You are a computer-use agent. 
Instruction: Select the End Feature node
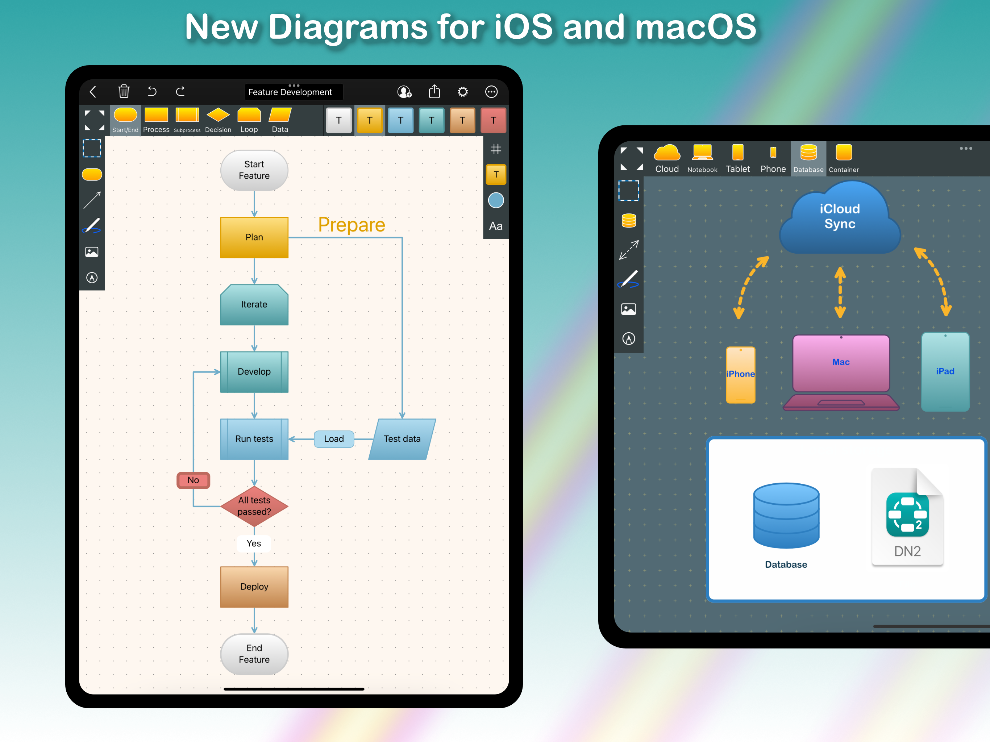click(254, 654)
